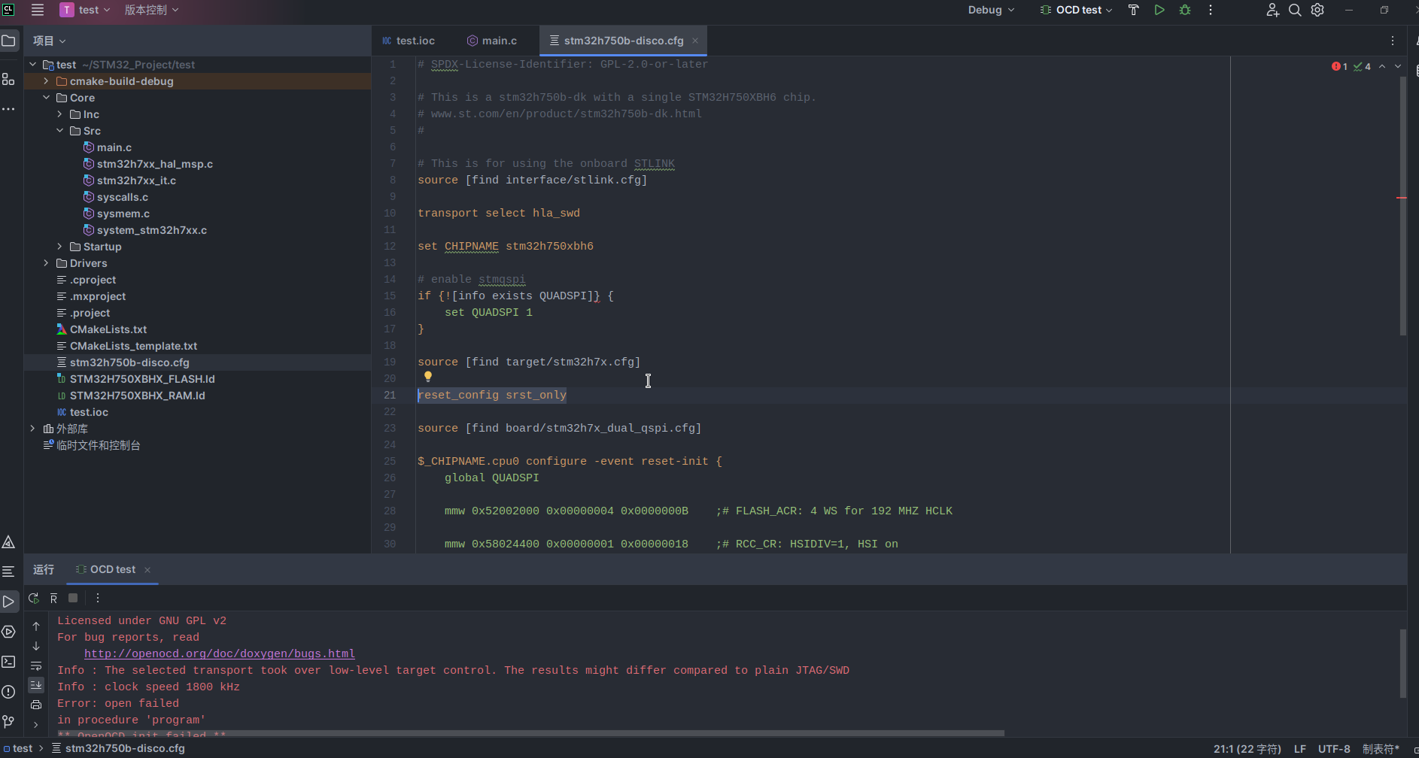The image size is (1419, 758).
Task: Toggle soft-wrap in the run console
Action: (x=35, y=666)
